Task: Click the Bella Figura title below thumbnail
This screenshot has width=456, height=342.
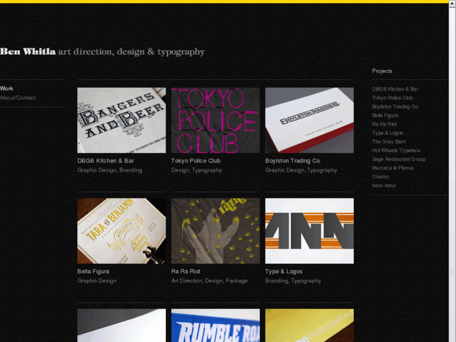Action: click(93, 271)
